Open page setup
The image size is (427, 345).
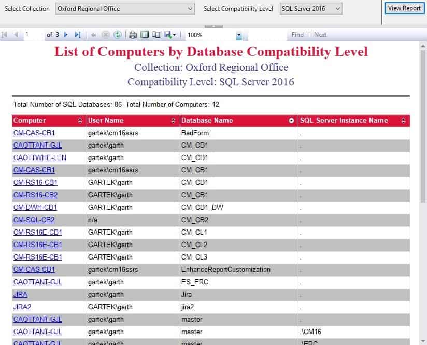click(156, 35)
